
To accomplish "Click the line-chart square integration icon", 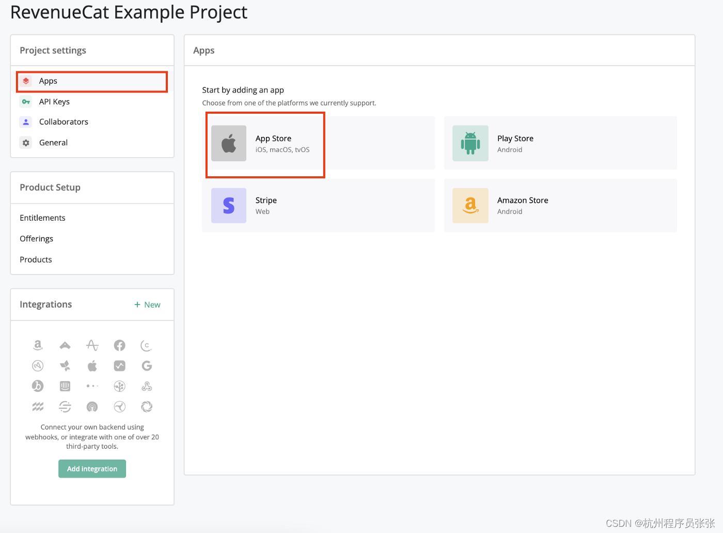I will pos(120,366).
